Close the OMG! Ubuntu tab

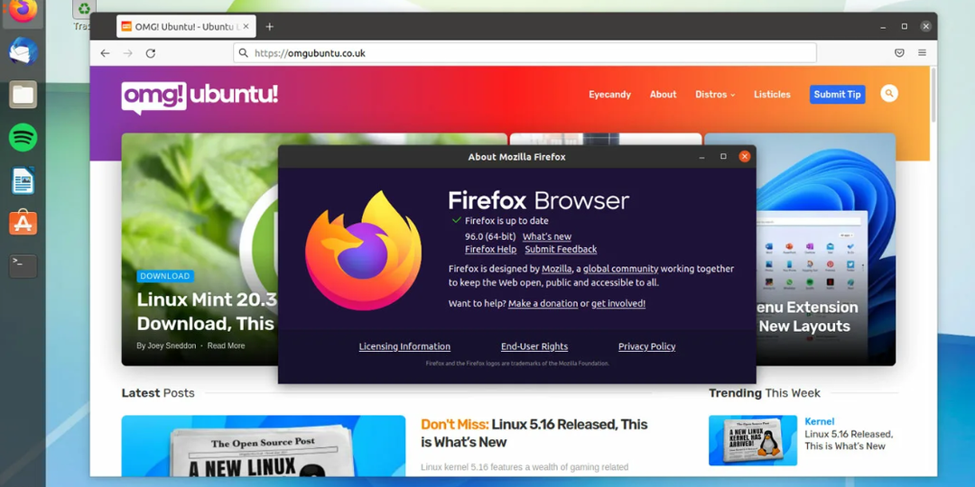click(x=246, y=27)
